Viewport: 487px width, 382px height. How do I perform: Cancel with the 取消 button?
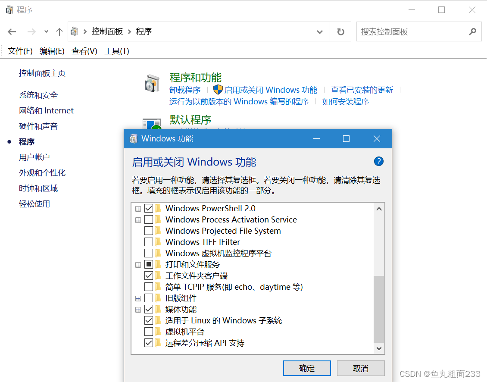point(361,368)
